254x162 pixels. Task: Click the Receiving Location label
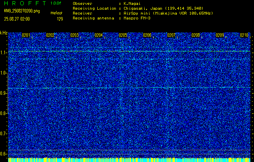[x=94, y=9]
